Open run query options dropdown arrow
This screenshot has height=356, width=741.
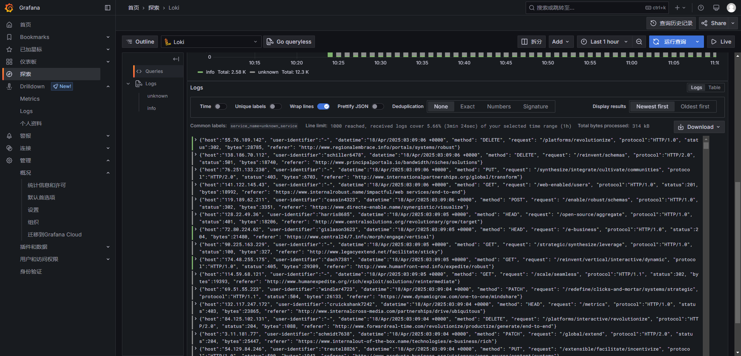click(x=697, y=42)
